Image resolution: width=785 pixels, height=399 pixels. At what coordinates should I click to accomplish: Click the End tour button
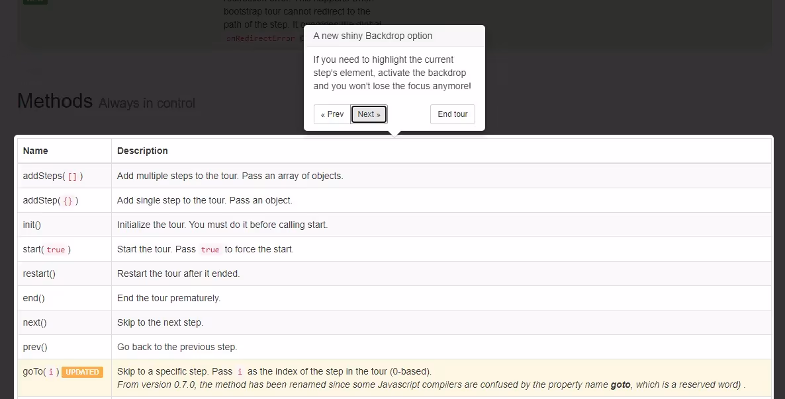click(453, 114)
